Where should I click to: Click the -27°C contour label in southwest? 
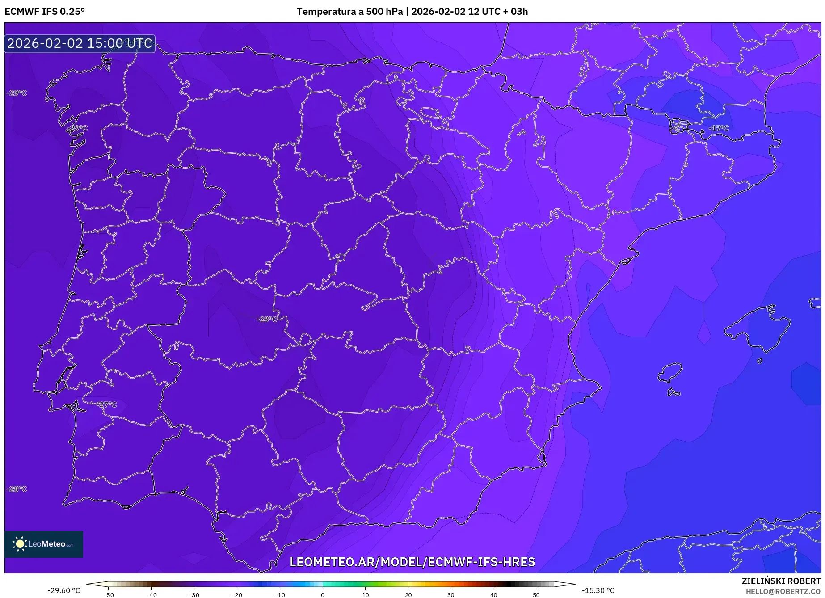(106, 404)
